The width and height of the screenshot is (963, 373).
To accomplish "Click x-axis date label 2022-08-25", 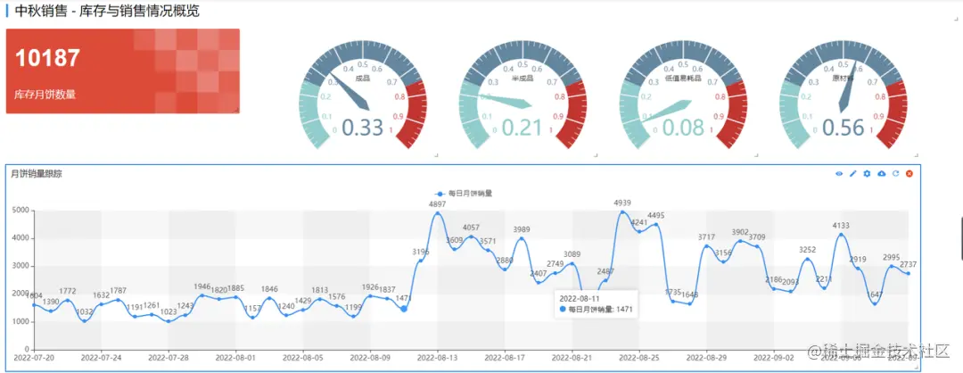I will tap(639, 356).
